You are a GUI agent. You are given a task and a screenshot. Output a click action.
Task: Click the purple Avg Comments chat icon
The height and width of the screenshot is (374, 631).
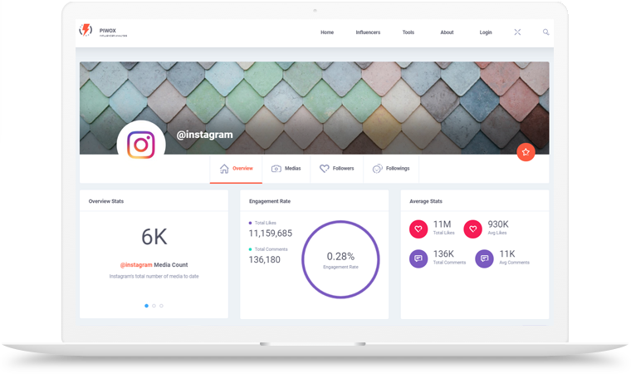click(484, 258)
